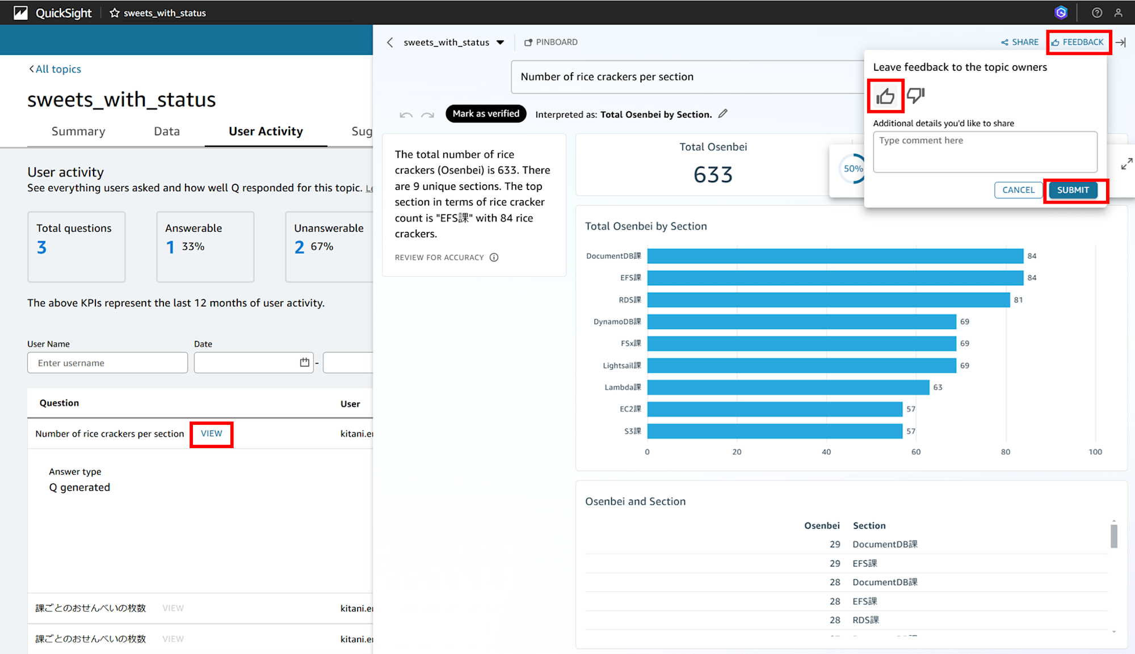
Task: Click the FEEDBACK button
Action: [1078, 43]
